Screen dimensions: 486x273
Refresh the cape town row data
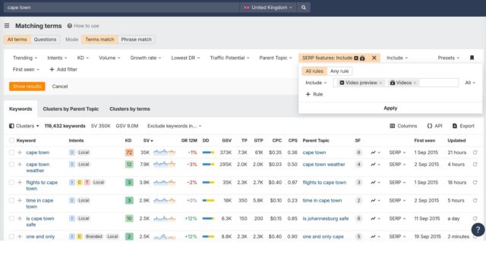click(475, 152)
